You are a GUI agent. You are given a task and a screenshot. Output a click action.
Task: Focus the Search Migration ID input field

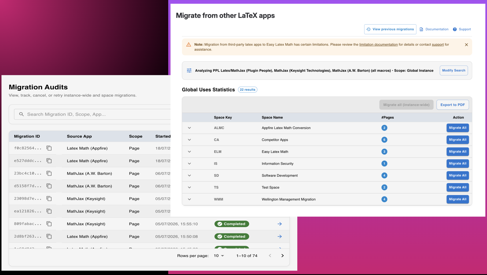click(92, 114)
